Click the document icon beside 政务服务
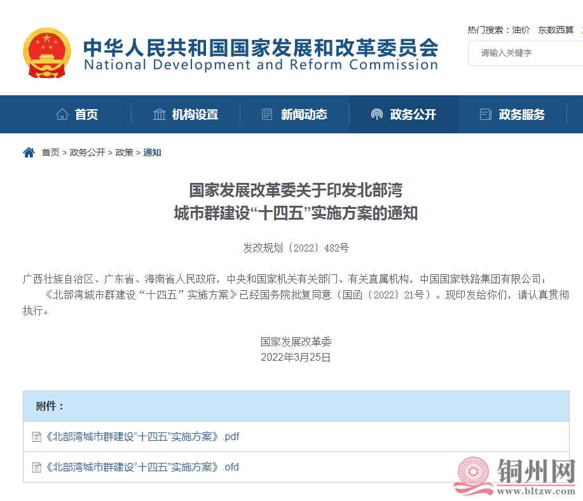Viewport: 583px width, 501px height. click(x=486, y=114)
